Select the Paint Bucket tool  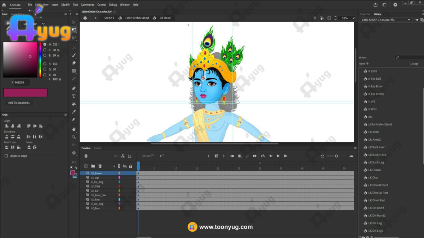74,104
